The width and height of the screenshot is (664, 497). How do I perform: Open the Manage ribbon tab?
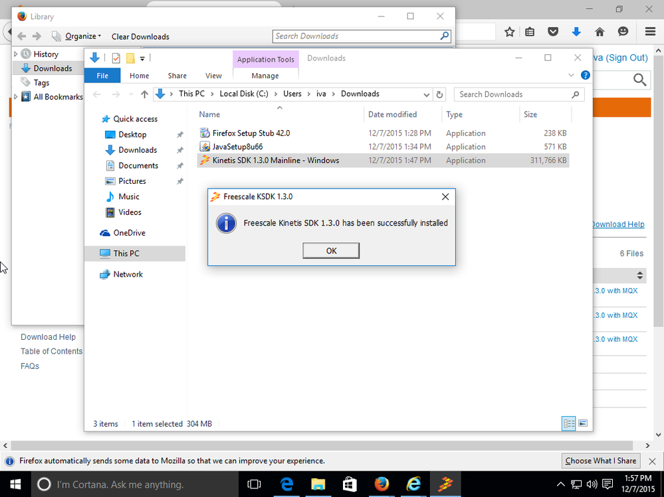(x=265, y=76)
